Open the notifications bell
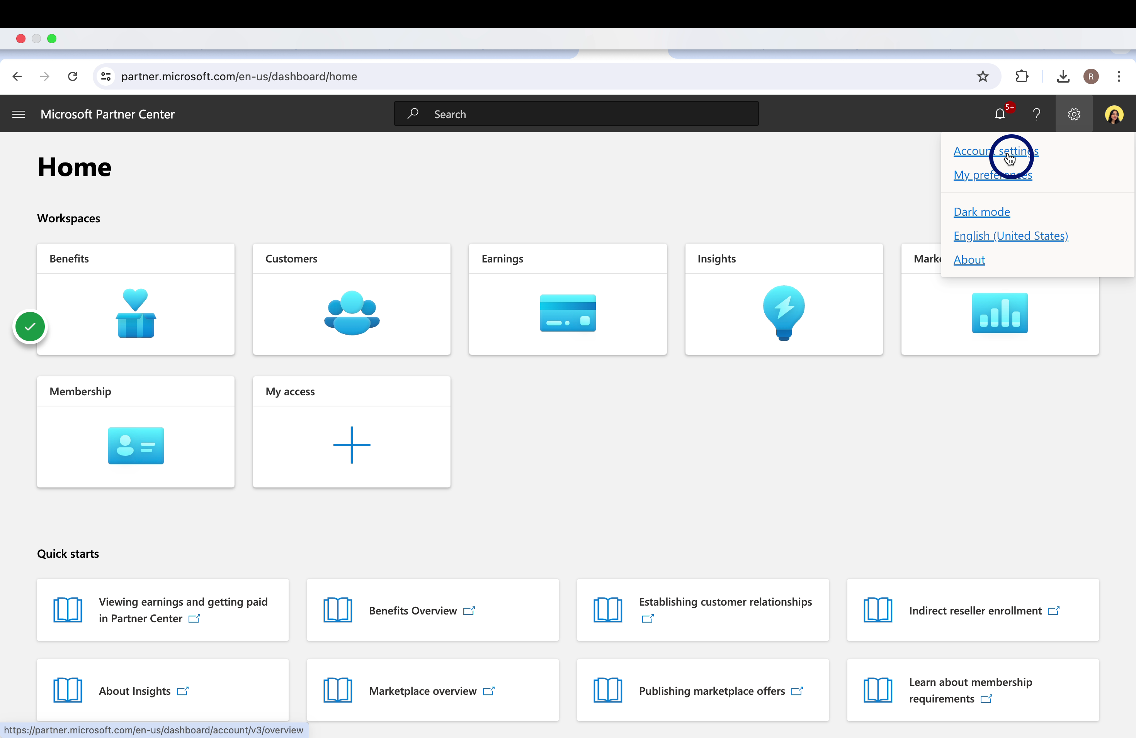Viewport: 1136px width, 738px height. 1000,114
